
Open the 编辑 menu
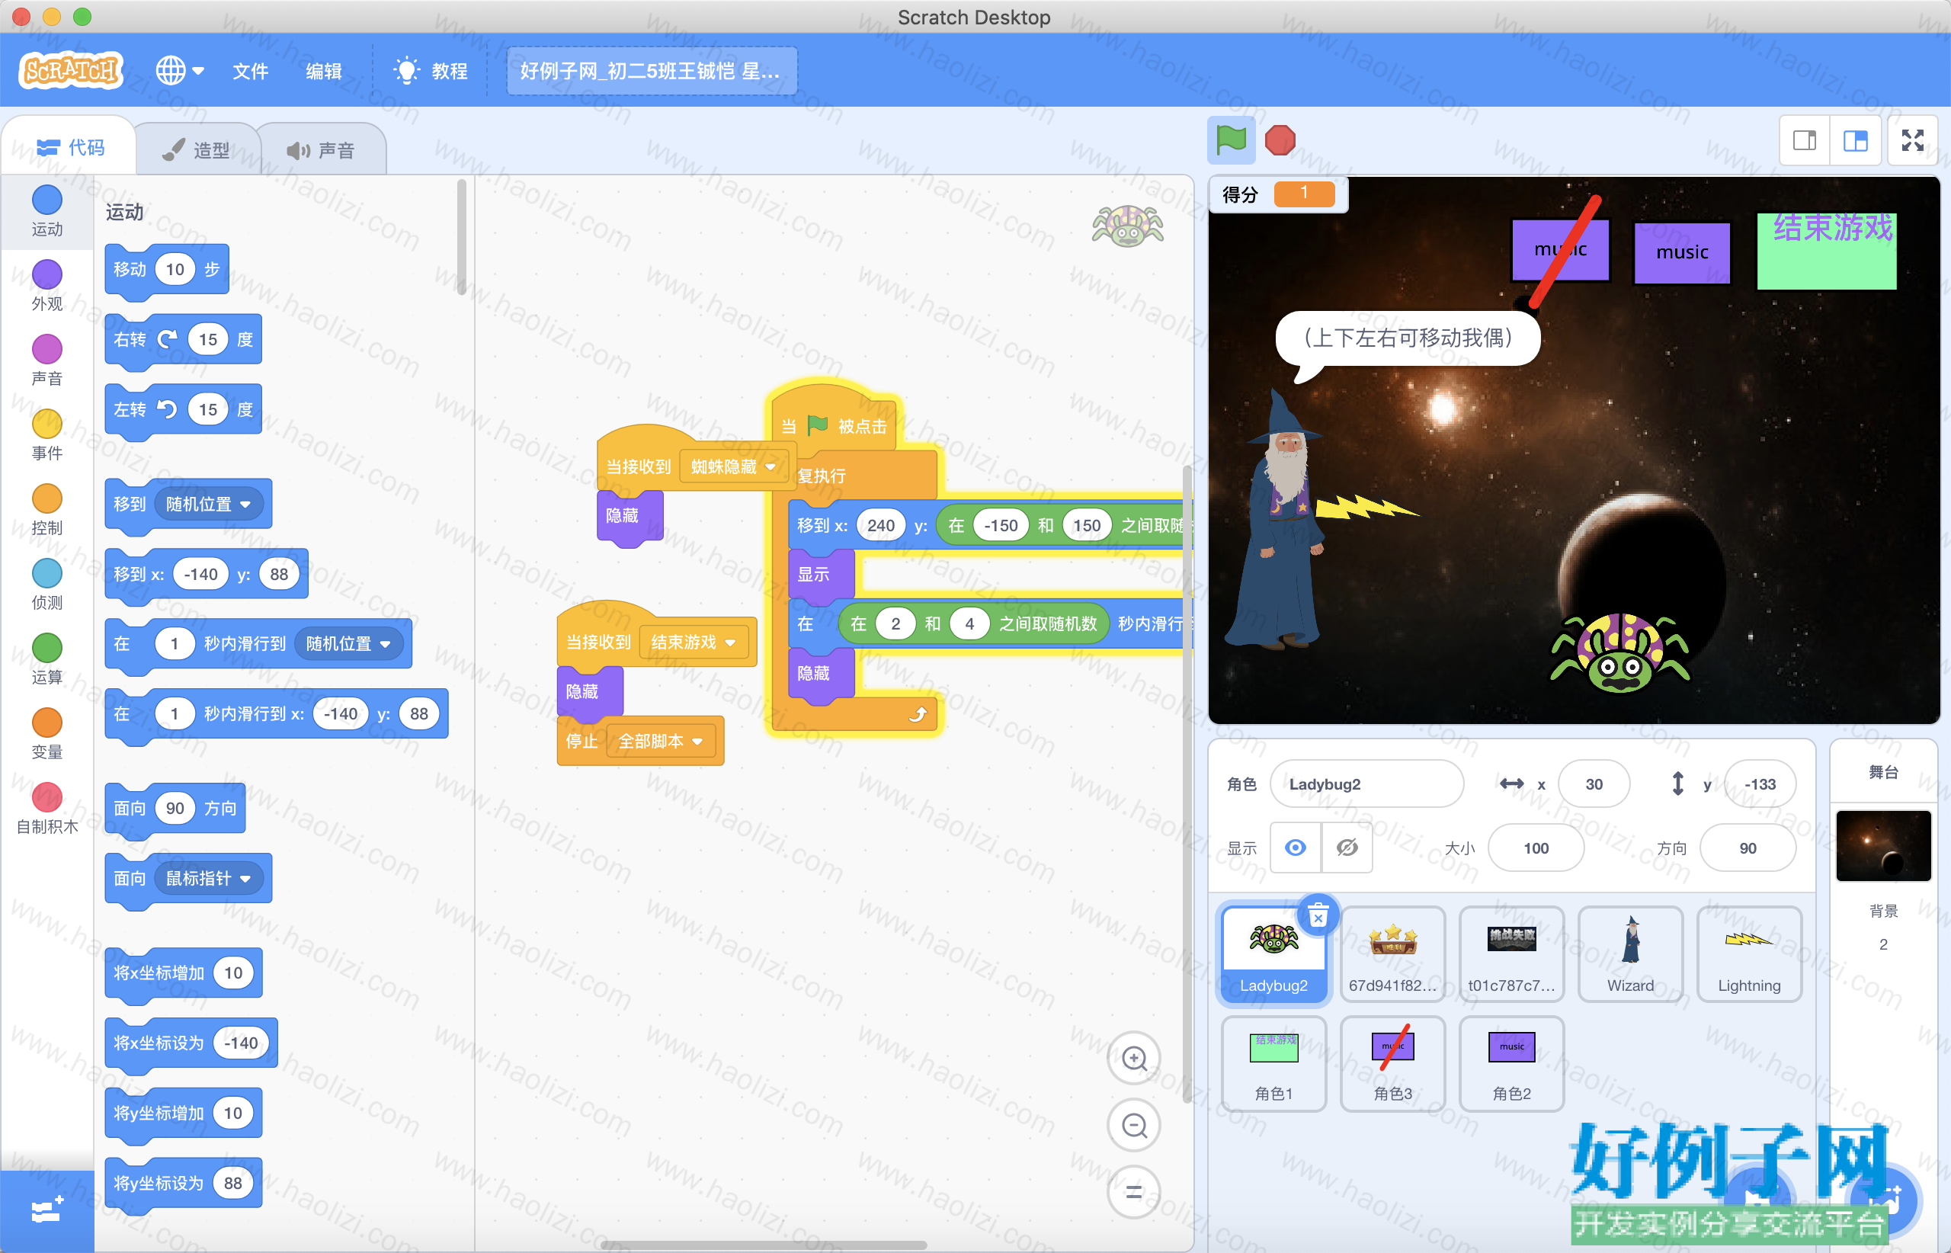323,72
